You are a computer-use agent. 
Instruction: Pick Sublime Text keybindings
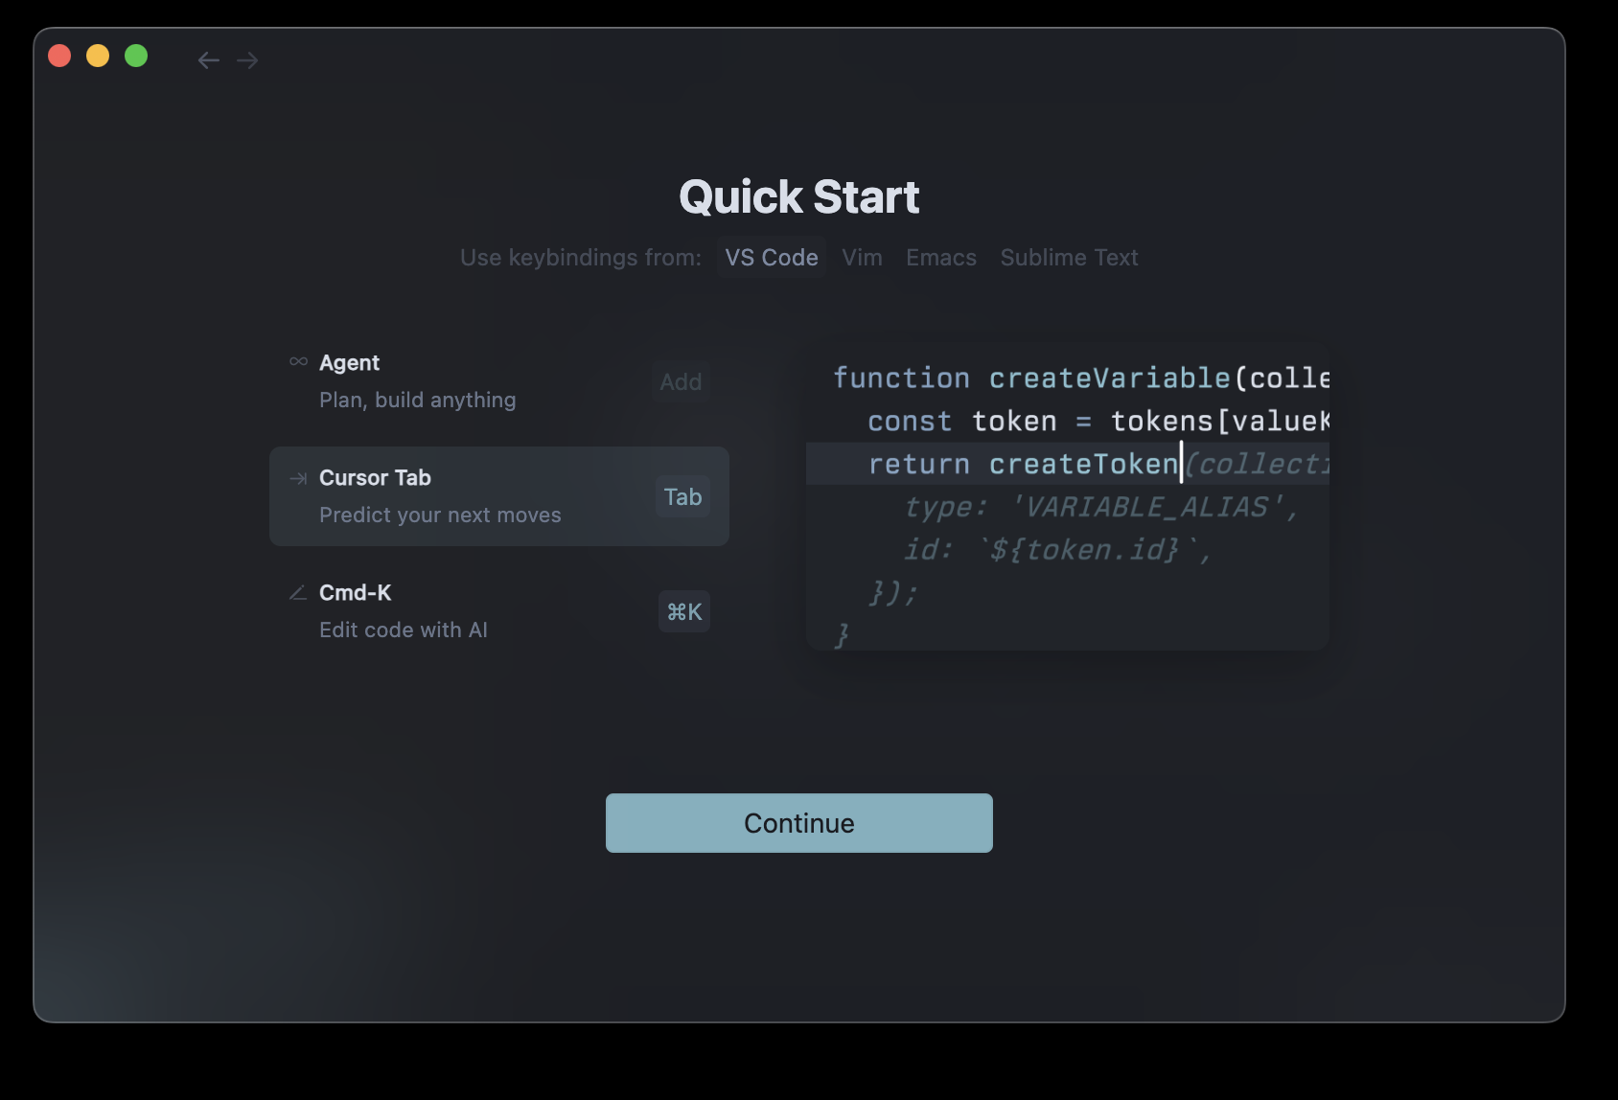click(1069, 258)
